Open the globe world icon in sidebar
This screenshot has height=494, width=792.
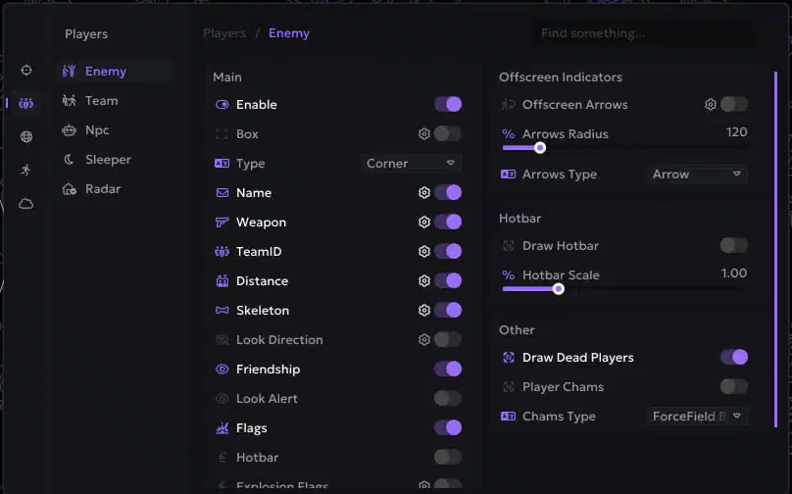coord(26,137)
